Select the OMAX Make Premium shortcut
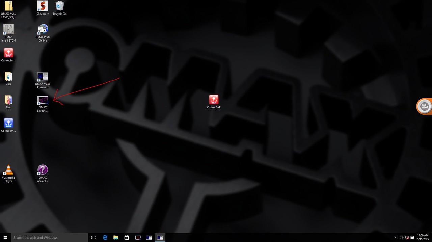 point(43,80)
